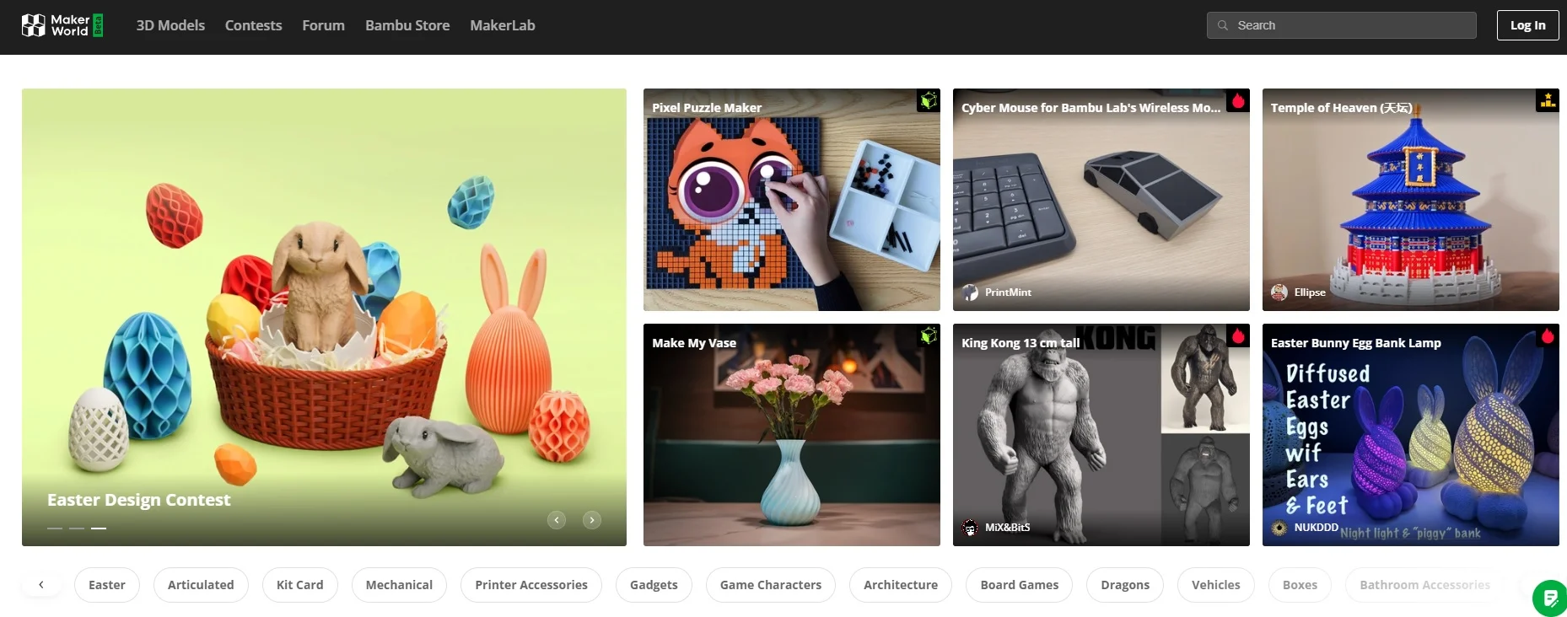
Task: Pick the Vehicles tag
Action: (x=1216, y=585)
